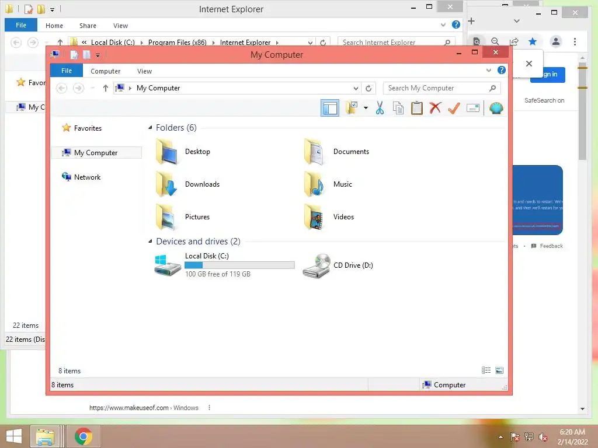The width and height of the screenshot is (598, 448).
Task: Switch to large icons view via status bar icon
Action: (x=499, y=370)
